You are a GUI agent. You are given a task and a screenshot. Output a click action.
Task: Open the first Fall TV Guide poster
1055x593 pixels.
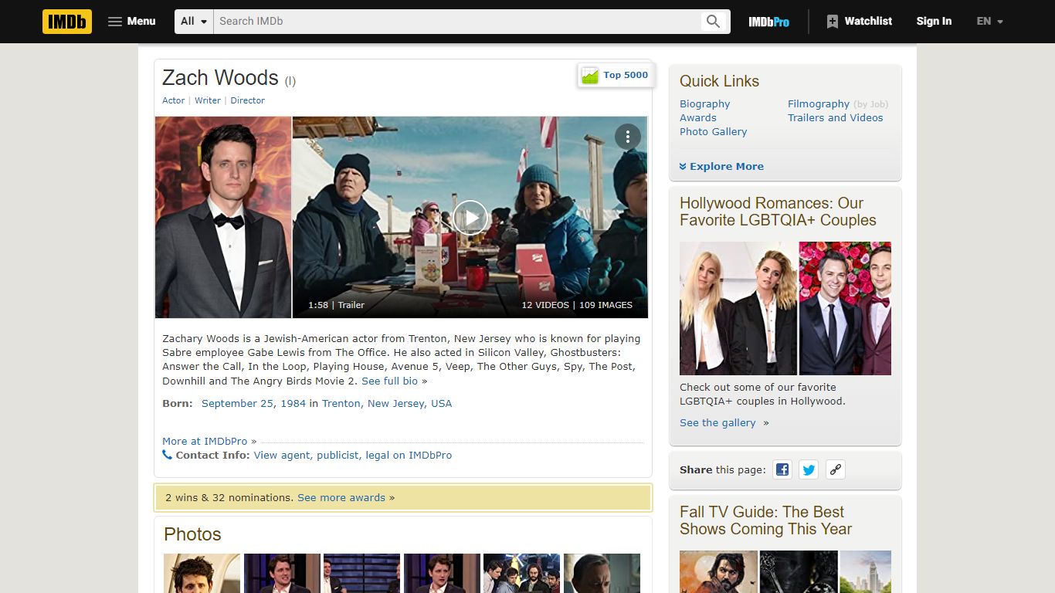pos(718,571)
